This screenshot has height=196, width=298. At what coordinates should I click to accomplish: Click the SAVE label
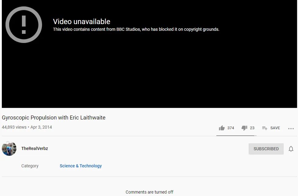pyautogui.click(x=275, y=128)
